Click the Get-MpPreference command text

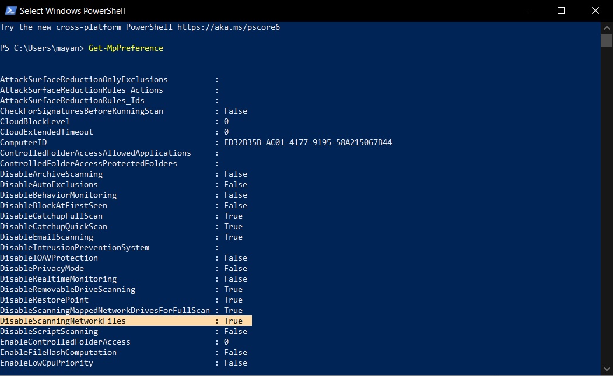click(x=126, y=48)
